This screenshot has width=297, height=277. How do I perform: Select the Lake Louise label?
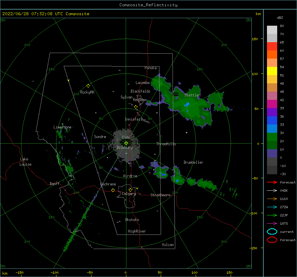[25, 162]
